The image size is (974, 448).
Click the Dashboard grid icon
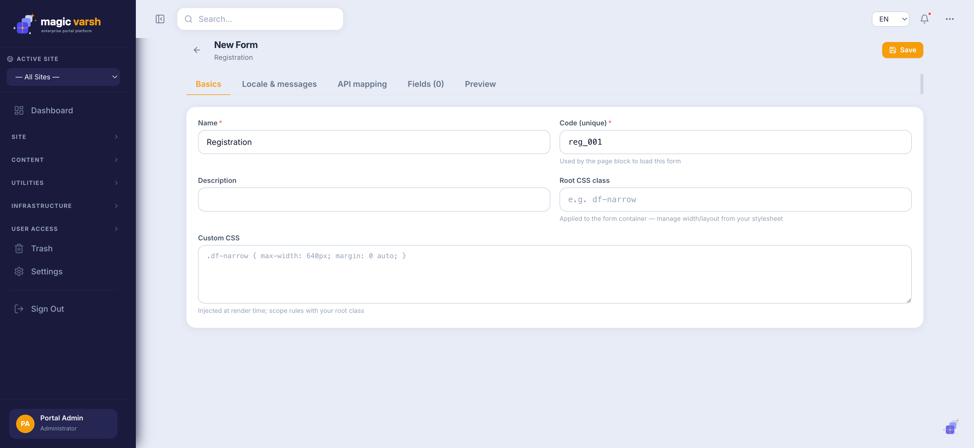point(19,110)
